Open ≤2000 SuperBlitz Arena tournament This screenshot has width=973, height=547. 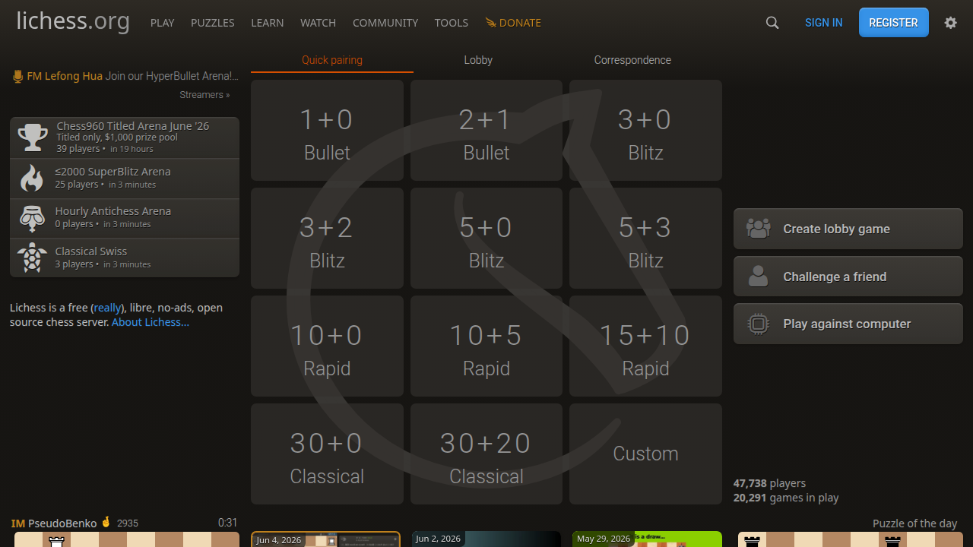(x=125, y=179)
